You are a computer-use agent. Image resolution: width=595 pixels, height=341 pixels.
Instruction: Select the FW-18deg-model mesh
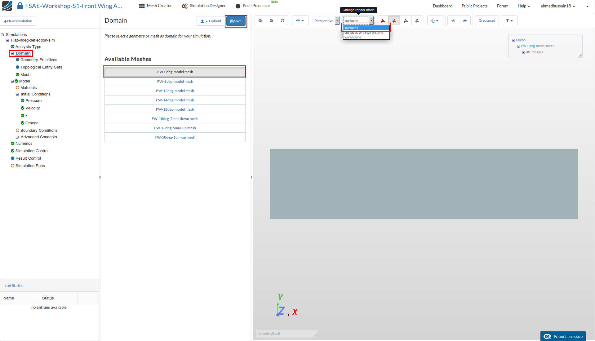pyautogui.click(x=175, y=109)
